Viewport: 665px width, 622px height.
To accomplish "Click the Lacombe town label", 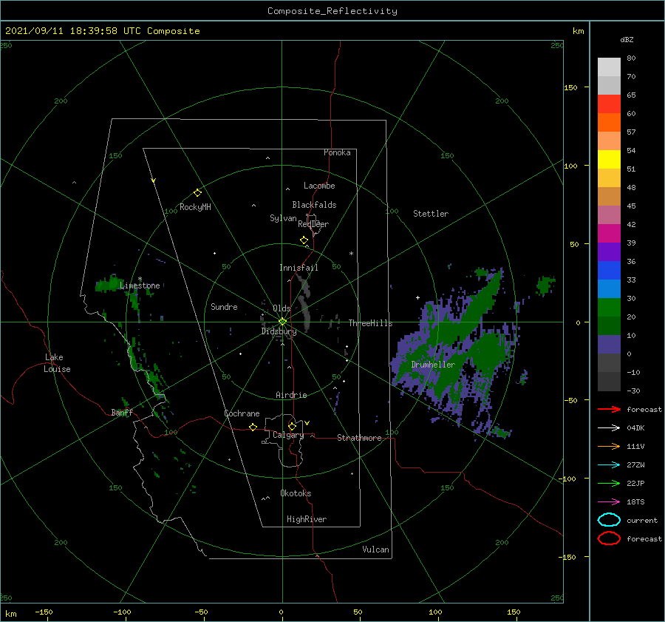I will tap(319, 186).
